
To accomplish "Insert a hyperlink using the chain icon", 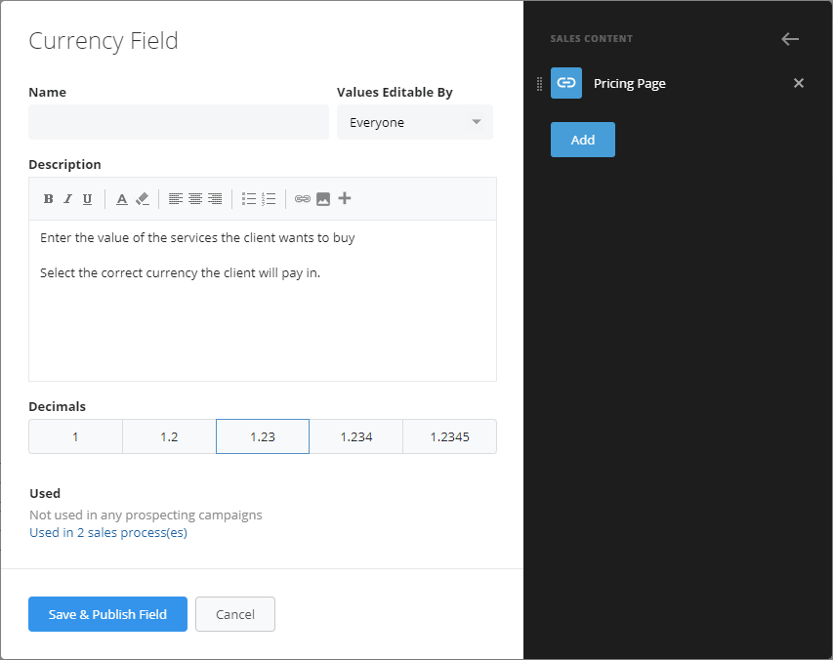I will (303, 198).
